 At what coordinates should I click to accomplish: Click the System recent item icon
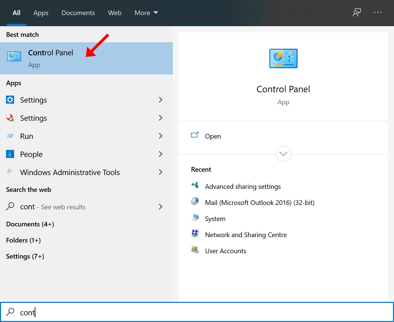click(x=195, y=218)
